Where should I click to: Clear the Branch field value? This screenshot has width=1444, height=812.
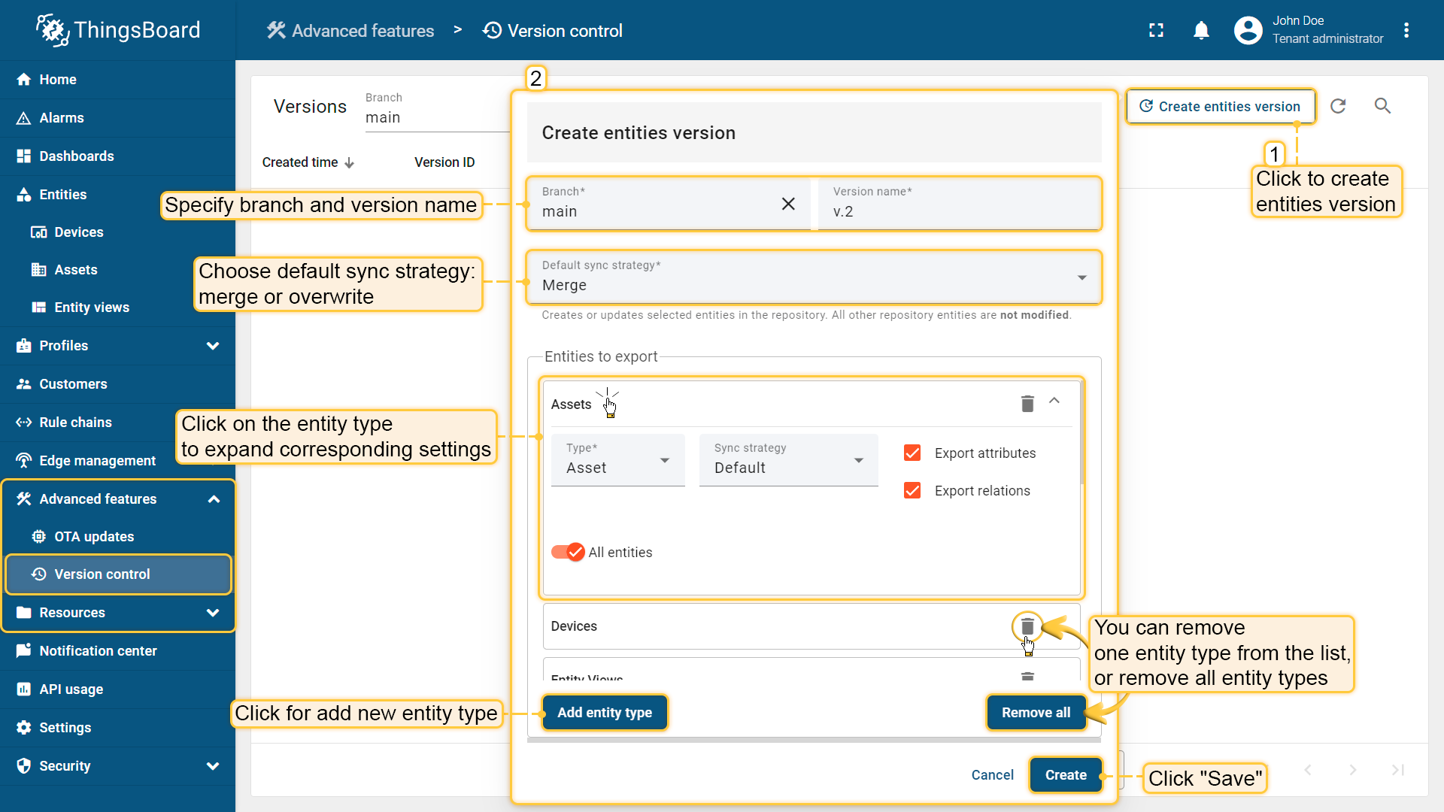[x=787, y=204]
